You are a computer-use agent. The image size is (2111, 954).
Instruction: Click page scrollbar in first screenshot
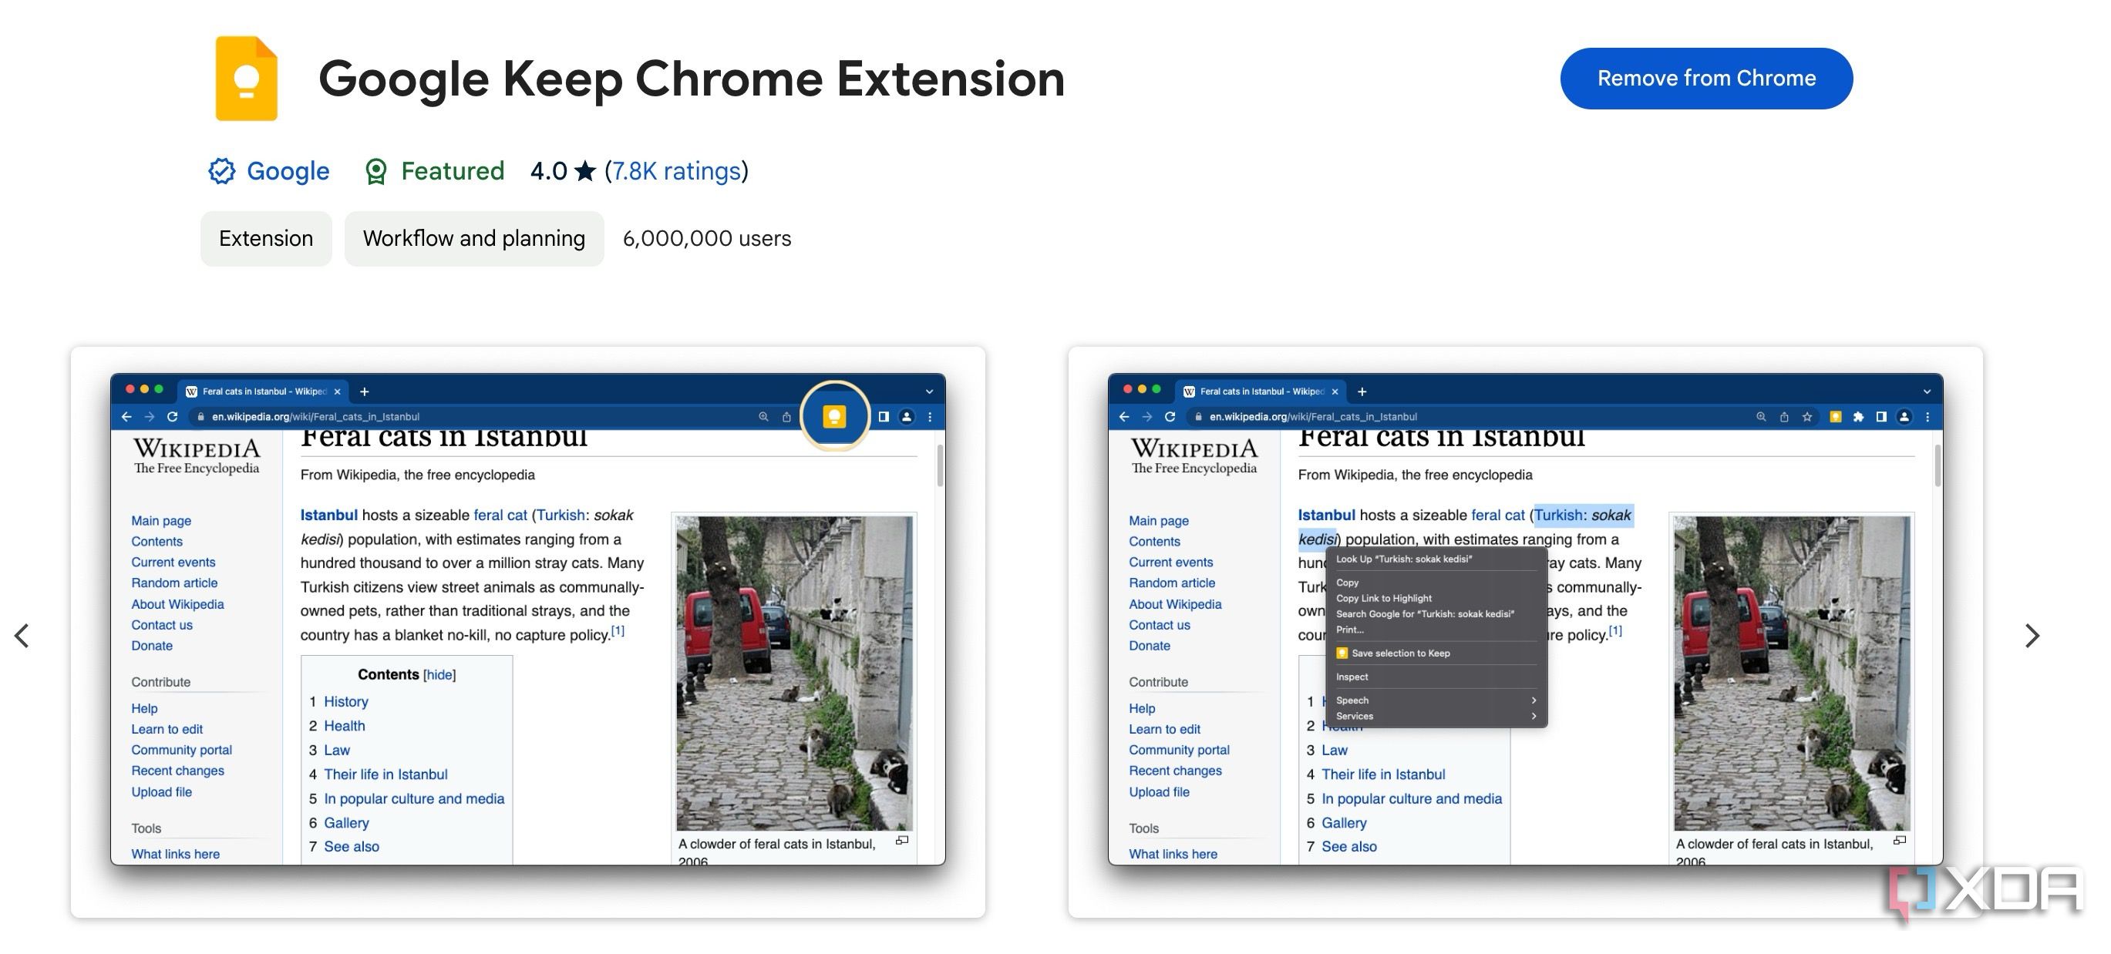(939, 465)
